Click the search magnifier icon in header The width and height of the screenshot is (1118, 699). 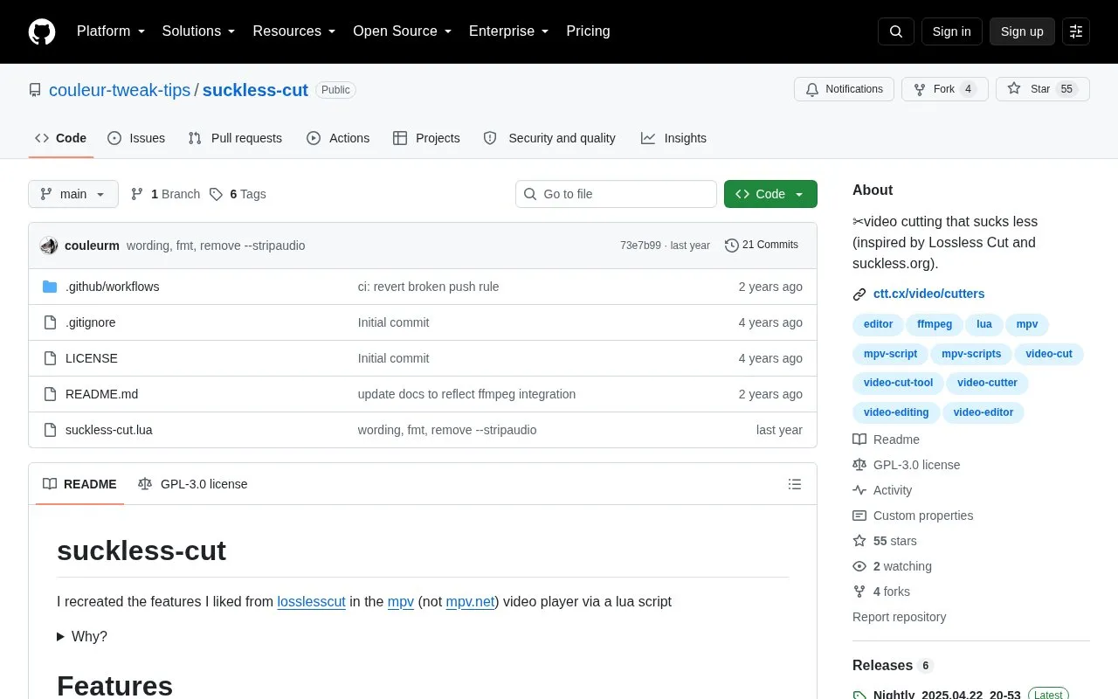tap(896, 31)
